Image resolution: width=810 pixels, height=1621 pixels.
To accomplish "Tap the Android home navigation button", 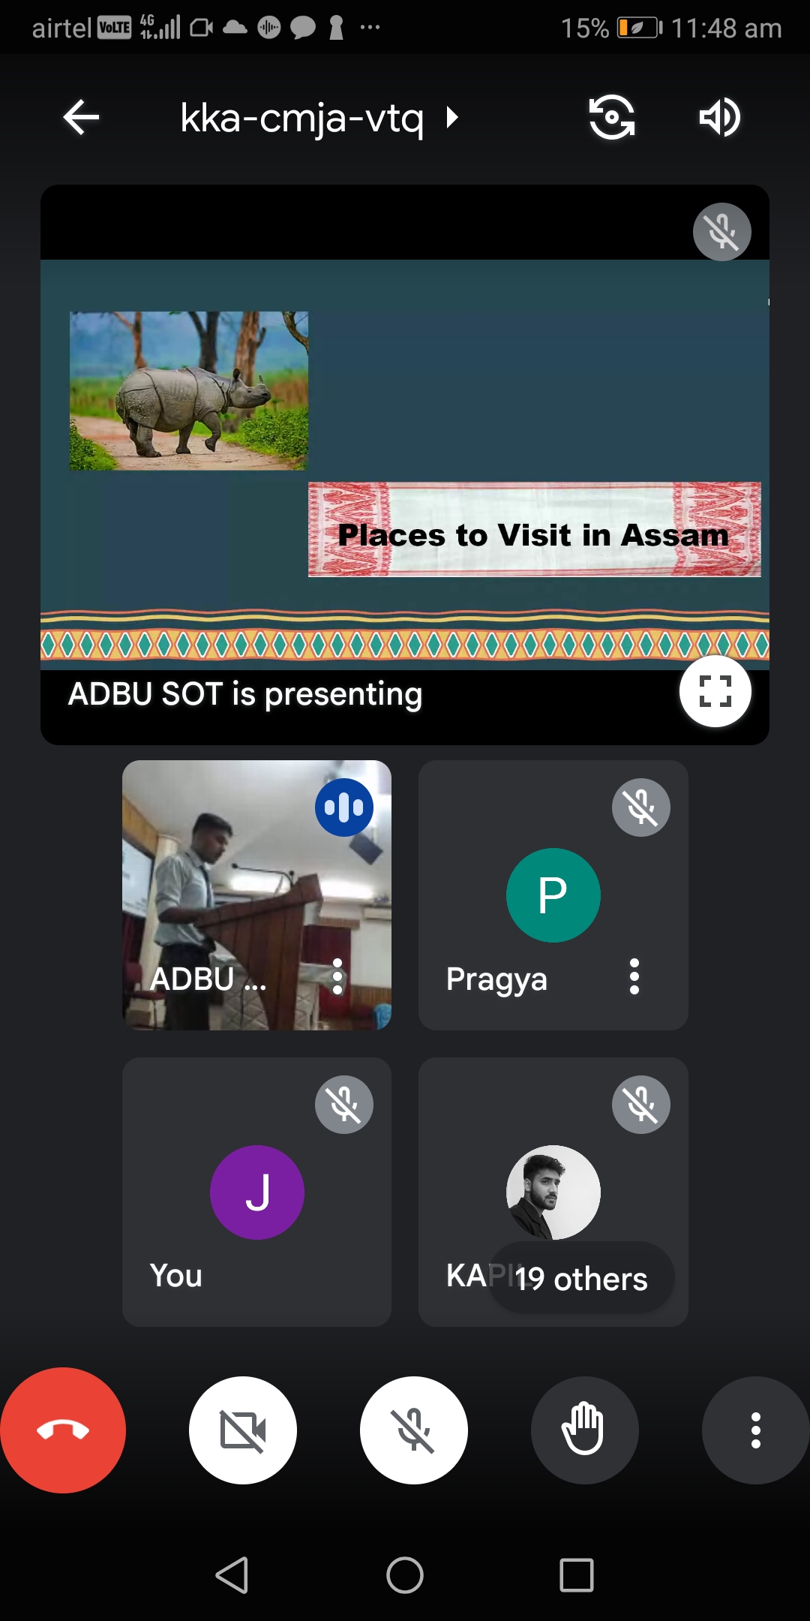I will click(x=405, y=1574).
